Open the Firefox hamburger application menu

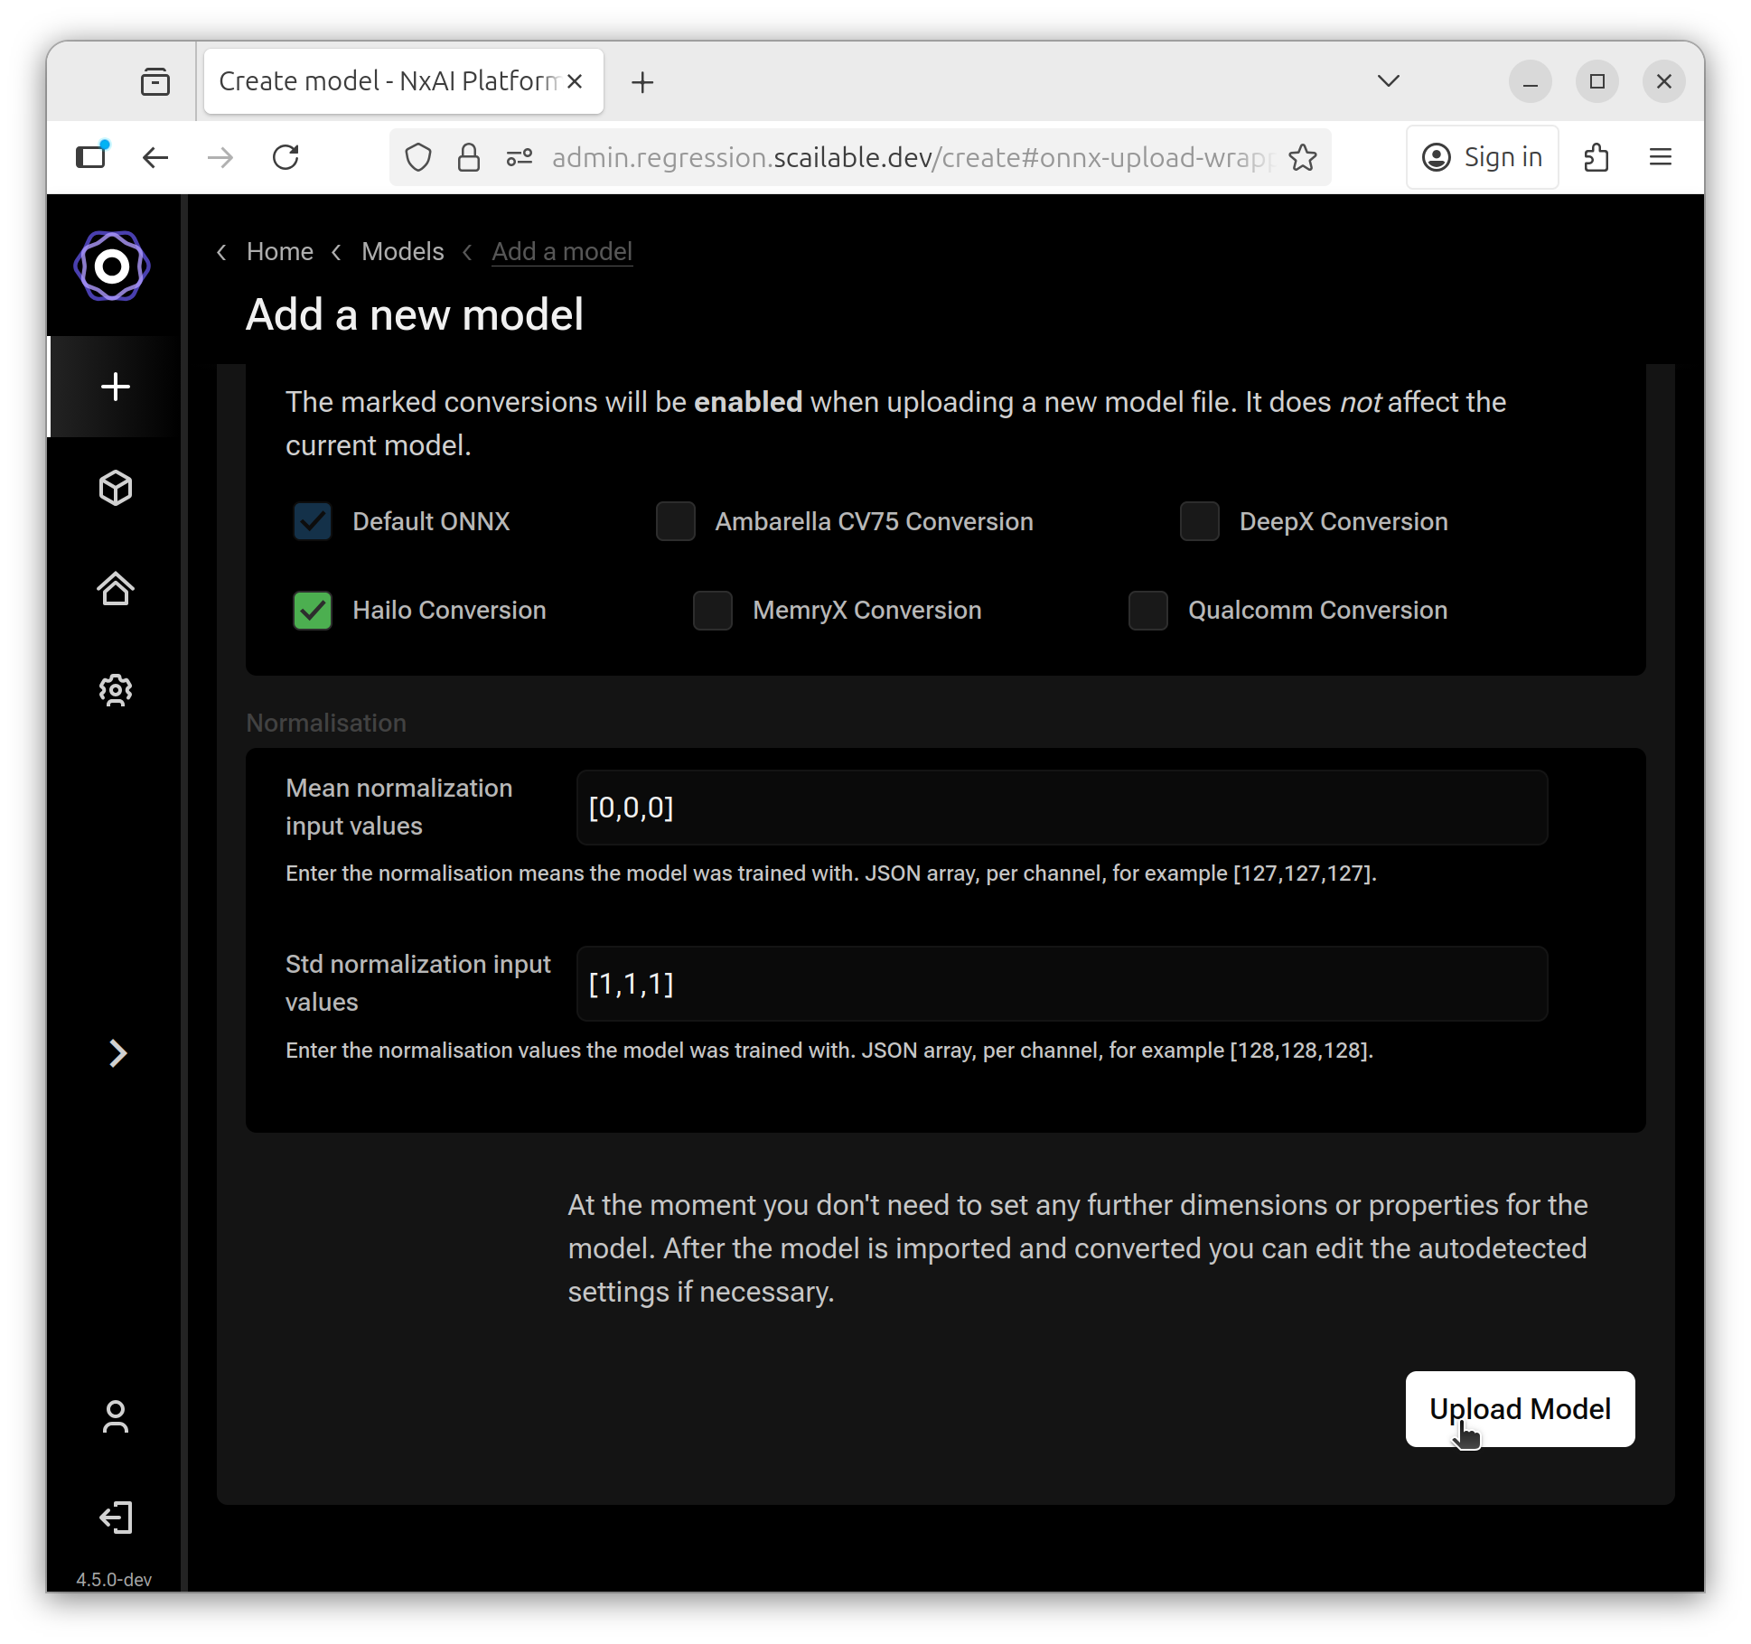coord(1661,158)
